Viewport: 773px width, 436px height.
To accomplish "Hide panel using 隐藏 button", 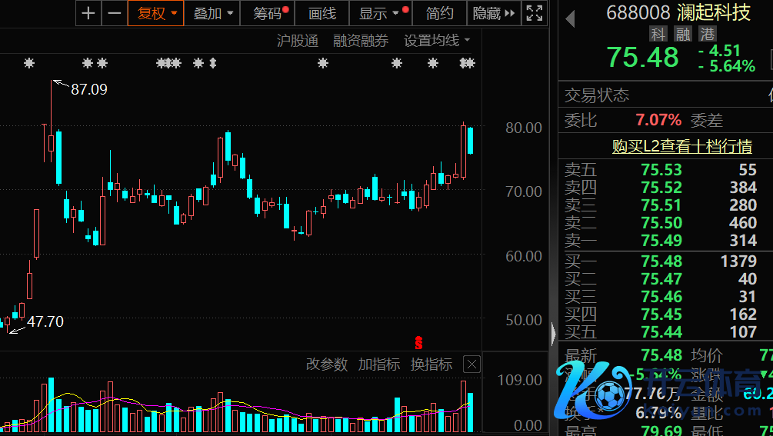I will tap(494, 13).
